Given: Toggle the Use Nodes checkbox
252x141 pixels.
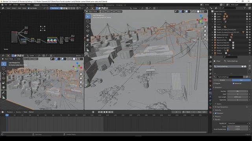Looking at the screenshot, I should tap(29, 8).
